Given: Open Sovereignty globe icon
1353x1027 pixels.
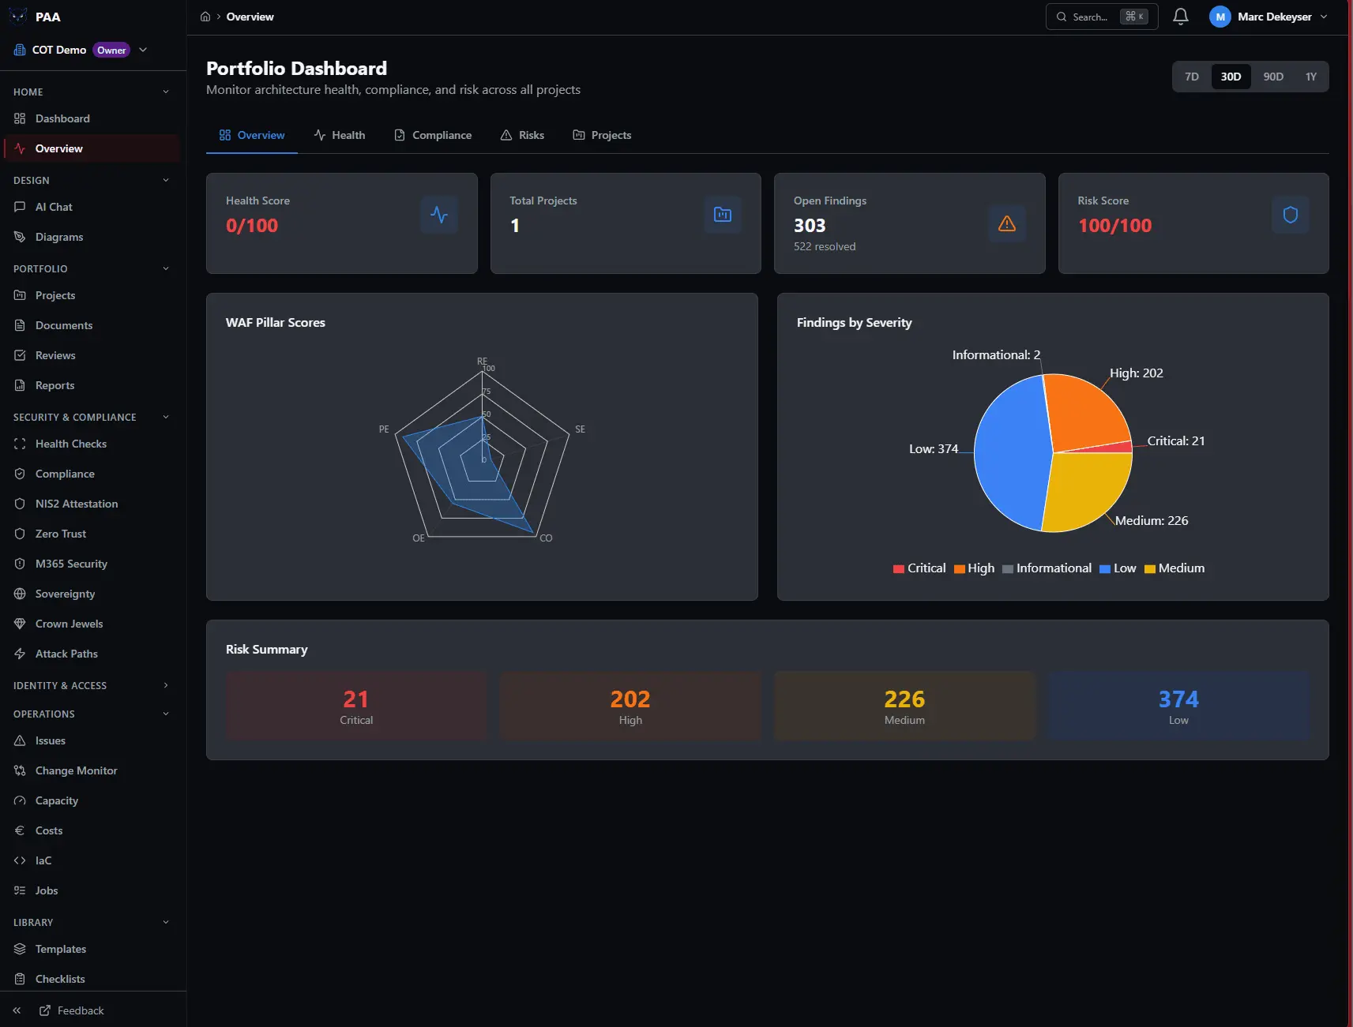Looking at the screenshot, I should coord(20,594).
